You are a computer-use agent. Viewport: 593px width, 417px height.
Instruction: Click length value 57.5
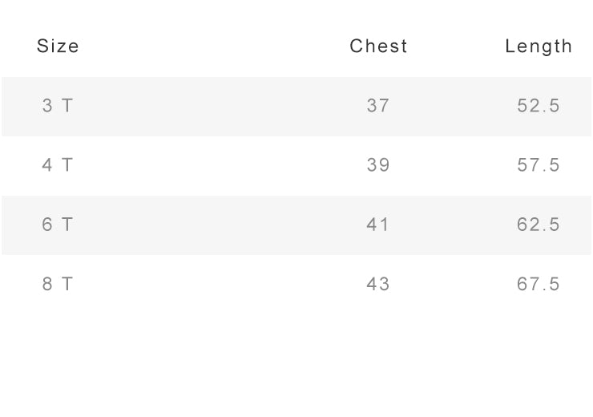tap(539, 165)
